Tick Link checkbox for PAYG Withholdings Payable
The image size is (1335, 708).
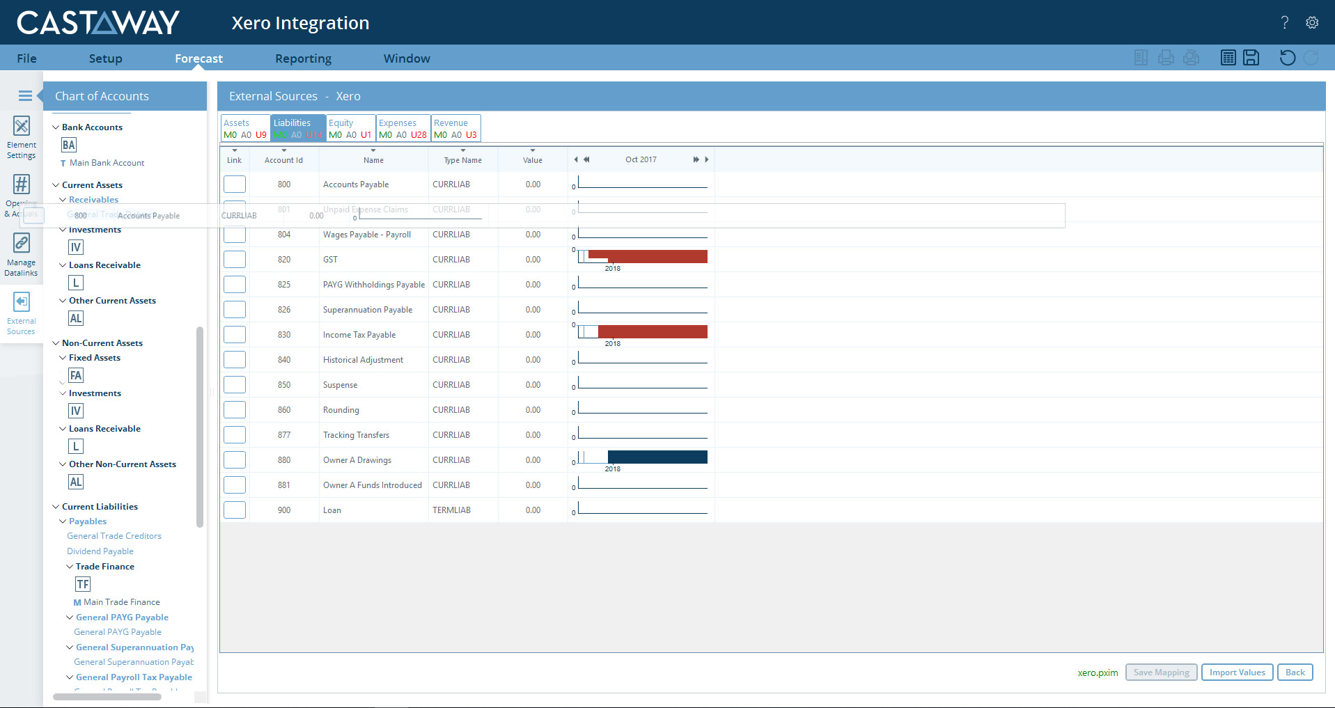[235, 285]
